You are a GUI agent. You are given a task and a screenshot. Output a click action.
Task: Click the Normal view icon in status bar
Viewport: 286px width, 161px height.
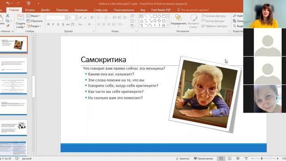pos(221,158)
